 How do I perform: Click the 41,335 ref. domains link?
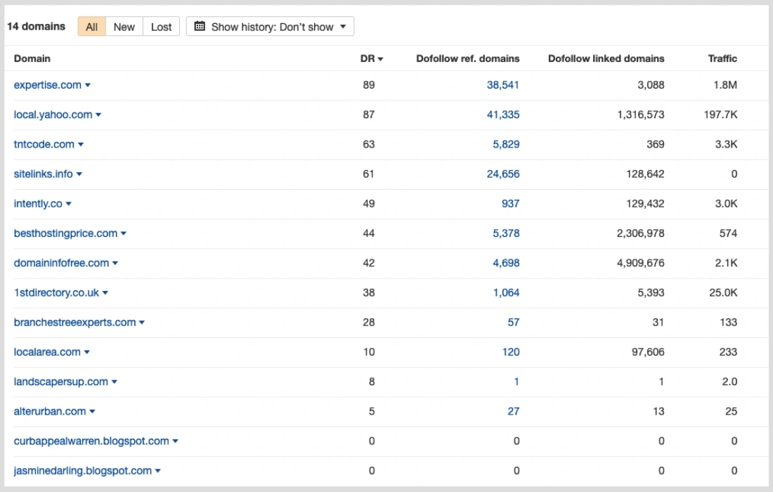[503, 115]
